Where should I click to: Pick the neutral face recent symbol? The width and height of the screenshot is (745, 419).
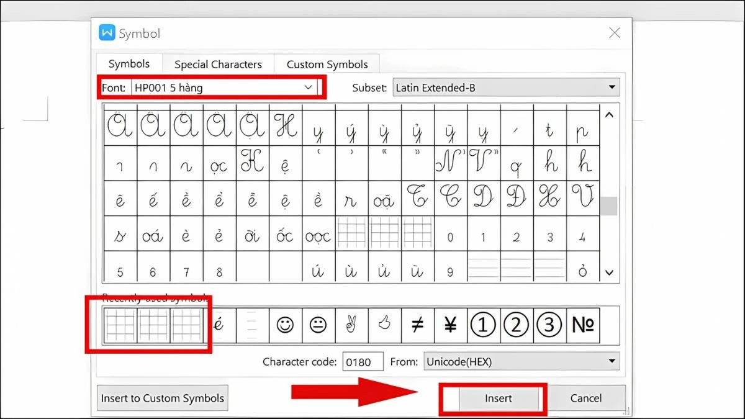(x=318, y=325)
